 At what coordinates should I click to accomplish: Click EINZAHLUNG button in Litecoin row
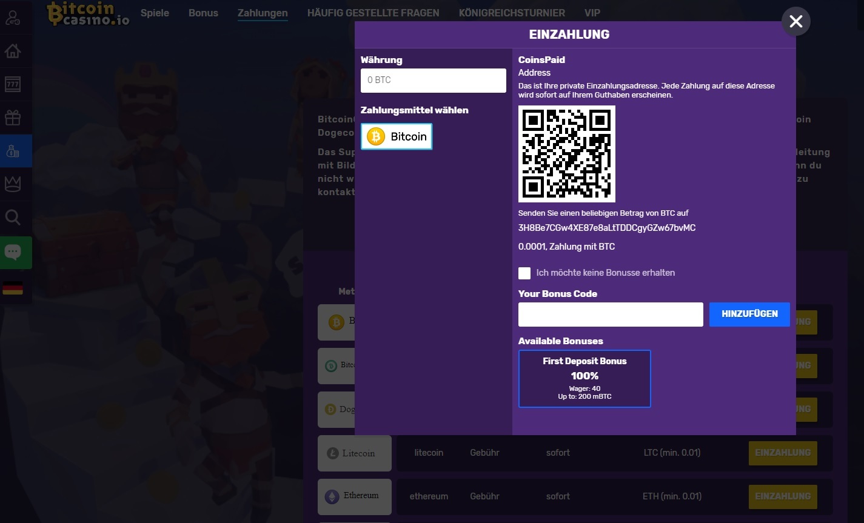point(783,453)
